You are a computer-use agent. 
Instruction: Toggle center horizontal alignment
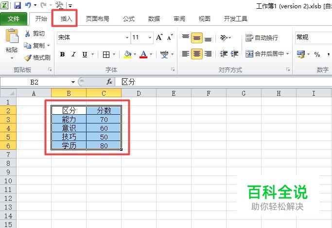coord(197,54)
